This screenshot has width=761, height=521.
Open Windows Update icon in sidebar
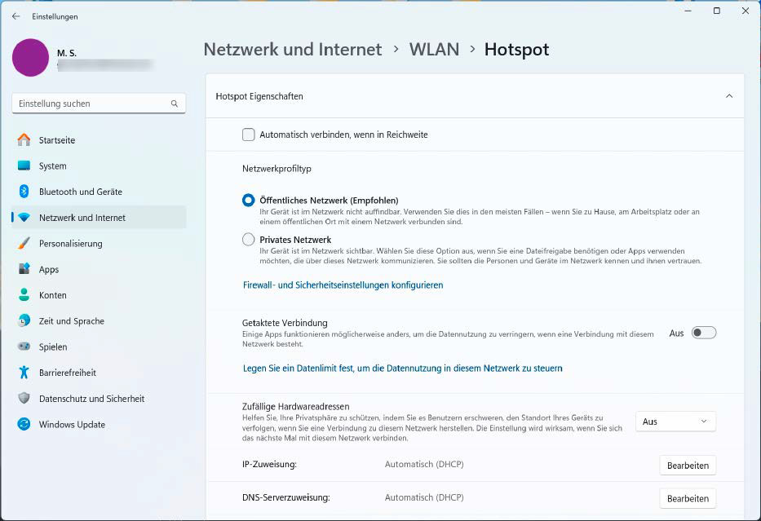point(24,424)
